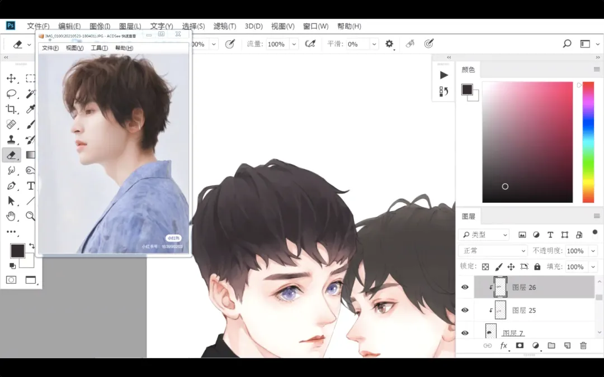Select the Hand tool
Viewport: 604px width, 377px height.
[x=11, y=216]
